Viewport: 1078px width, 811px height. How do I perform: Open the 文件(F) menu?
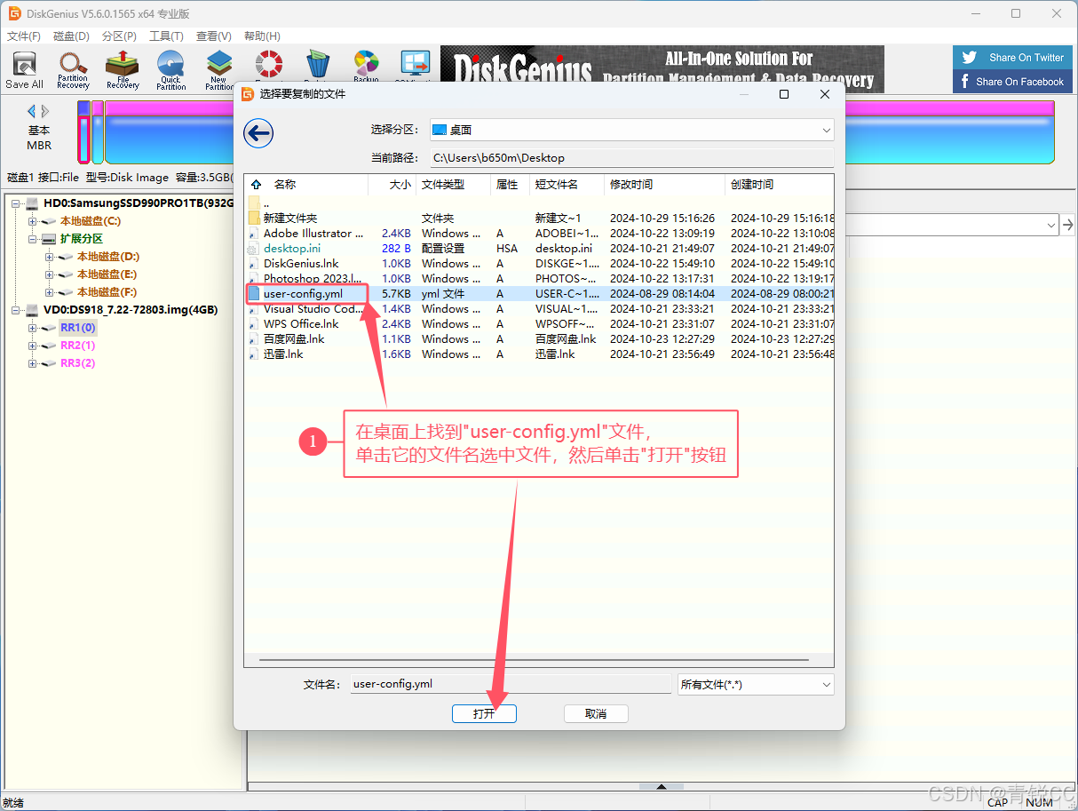click(24, 36)
